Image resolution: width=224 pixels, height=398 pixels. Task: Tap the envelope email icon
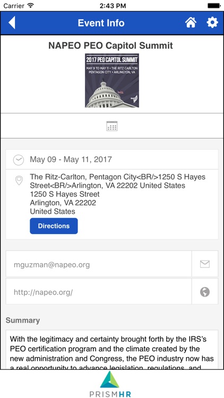click(x=205, y=264)
